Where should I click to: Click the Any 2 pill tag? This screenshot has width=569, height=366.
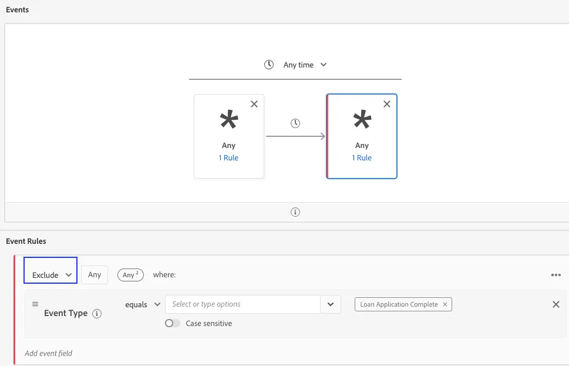(x=130, y=275)
